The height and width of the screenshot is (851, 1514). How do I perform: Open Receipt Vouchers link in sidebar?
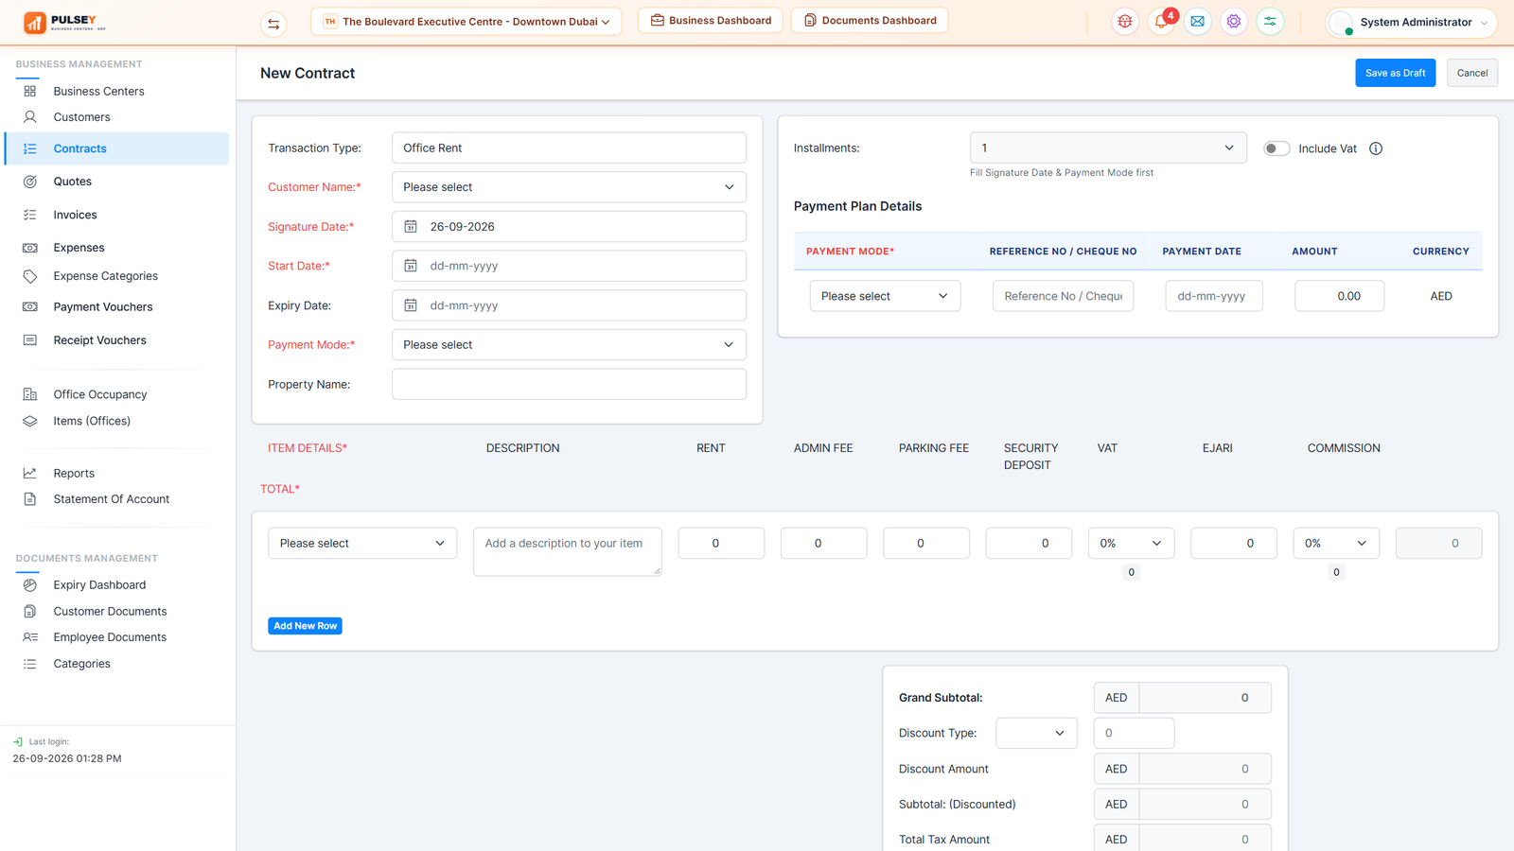[100, 340]
